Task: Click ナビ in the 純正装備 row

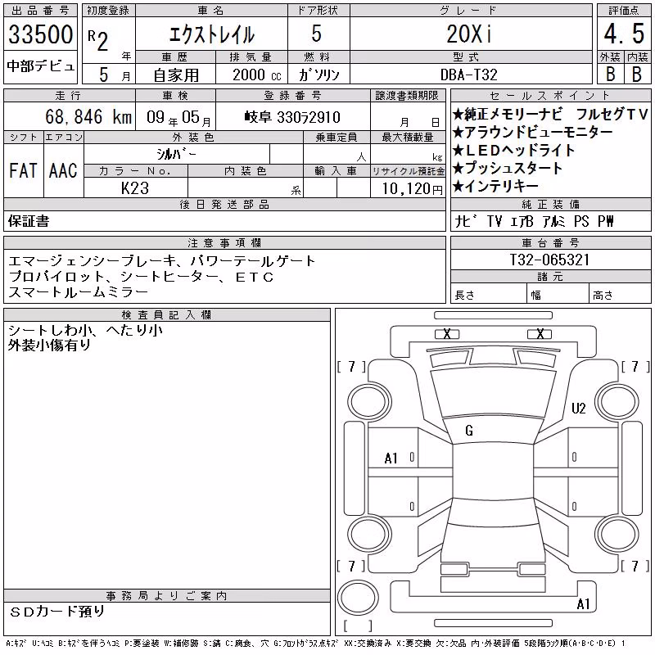Action: pyautogui.click(x=467, y=221)
